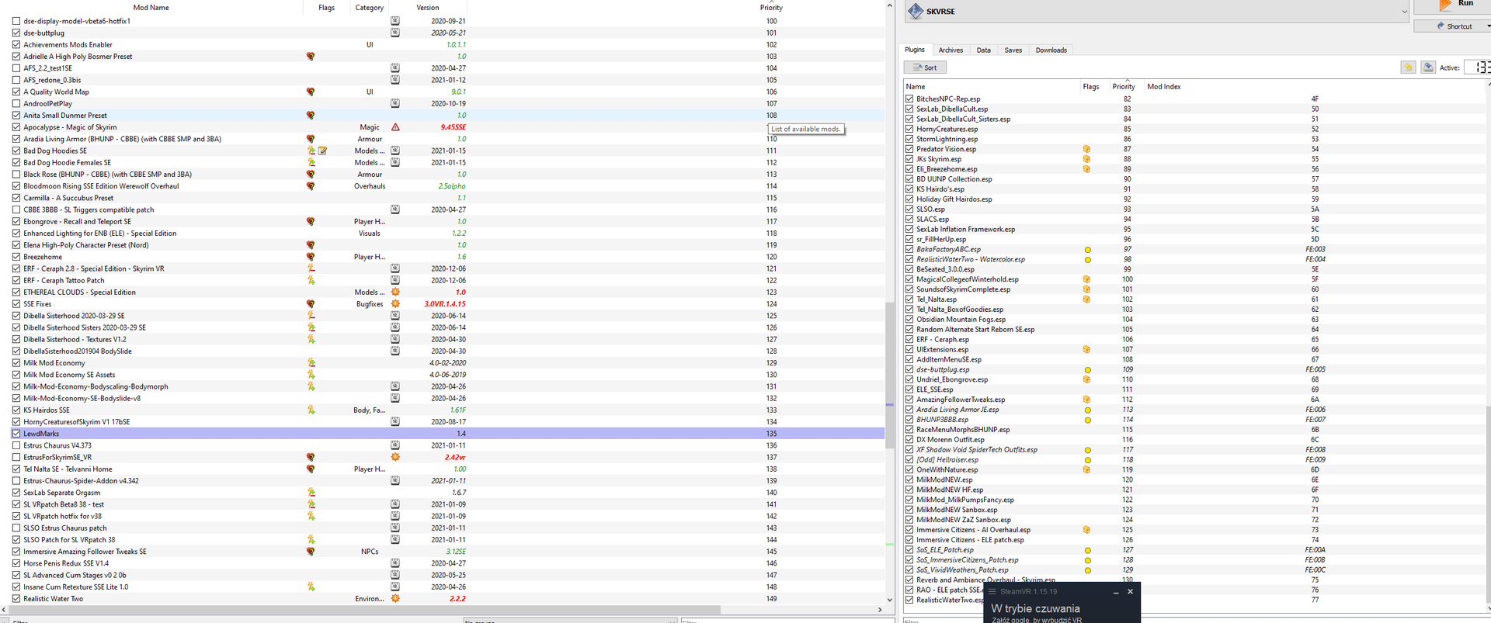Click the Run button
The height and width of the screenshot is (623, 1491).
point(1452,5)
